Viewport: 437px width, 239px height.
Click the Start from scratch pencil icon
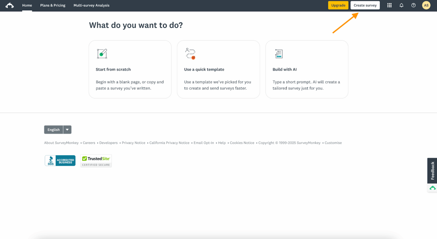click(x=102, y=53)
